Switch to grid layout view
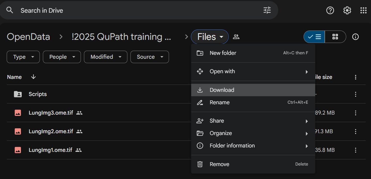Image resolution: width=371 pixels, height=179 pixels. click(x=335, y=37)
